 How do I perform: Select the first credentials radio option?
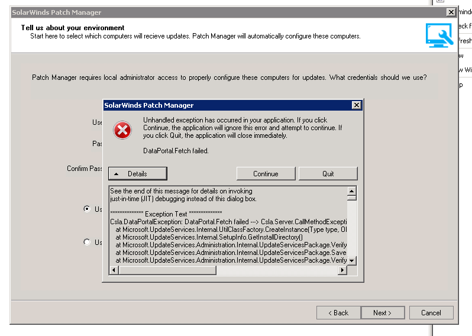coord(87,209)
